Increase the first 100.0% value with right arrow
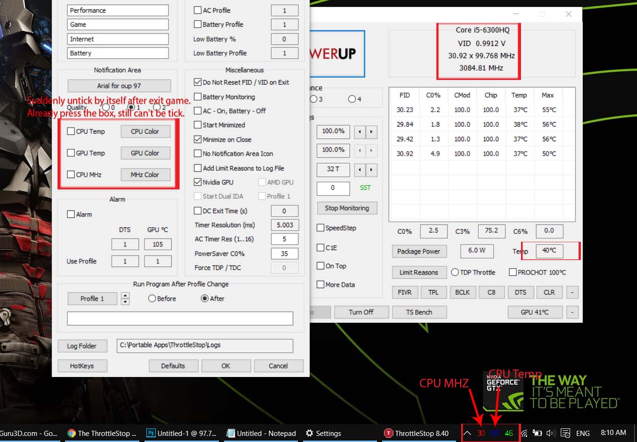637x442 pixels. [x=371, y=131]
